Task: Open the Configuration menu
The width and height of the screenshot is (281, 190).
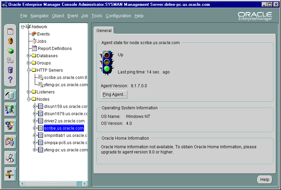Action: click(x=118, y=16)
